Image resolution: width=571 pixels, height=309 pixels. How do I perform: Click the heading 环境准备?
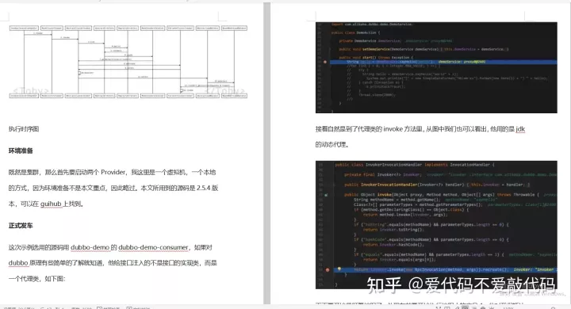(21, 151)
